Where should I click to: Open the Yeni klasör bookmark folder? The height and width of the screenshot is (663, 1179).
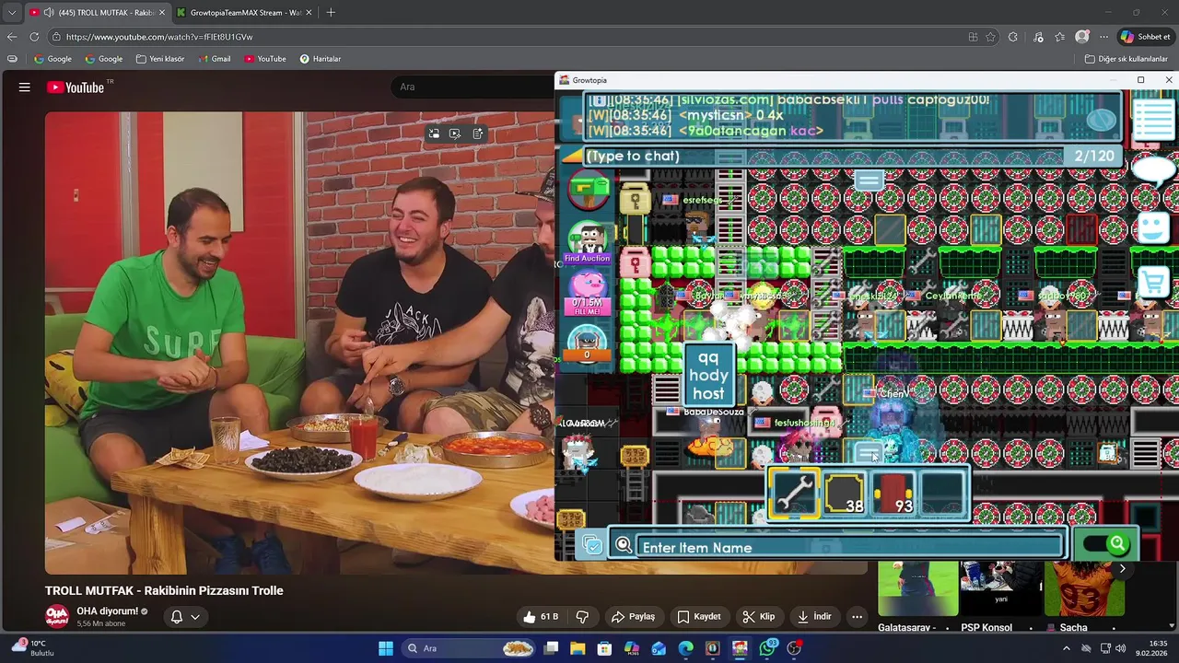point(160,59)
